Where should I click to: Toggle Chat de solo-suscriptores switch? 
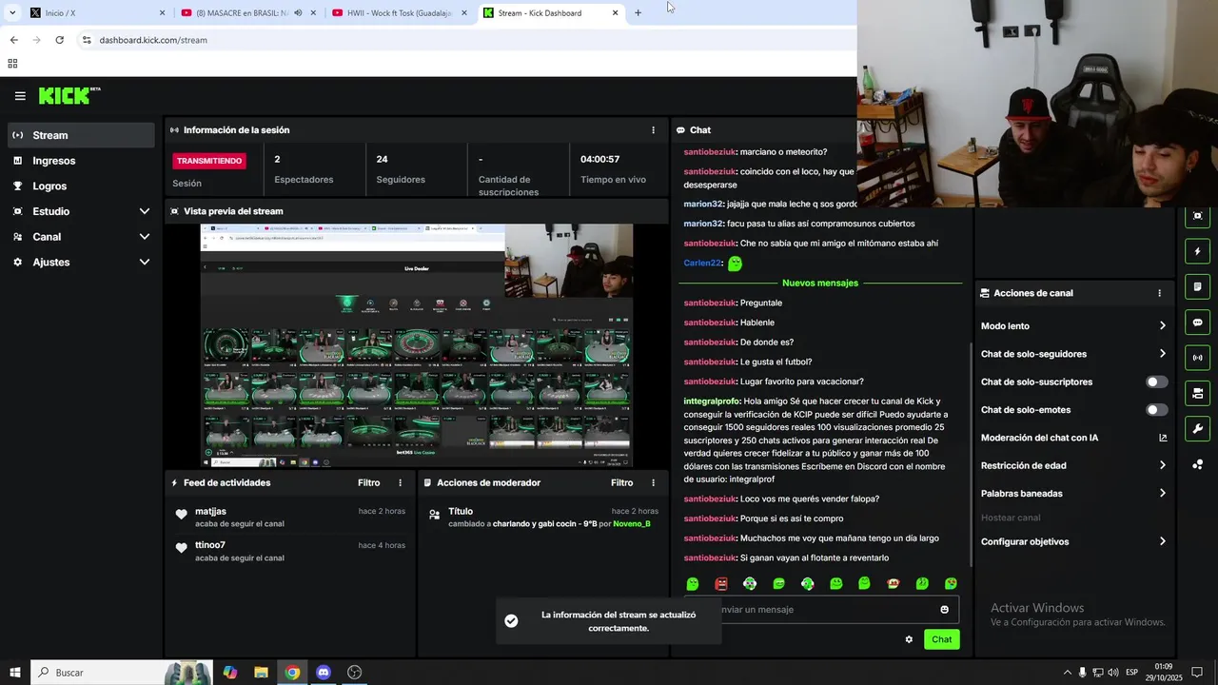(x=1156, y=382)
